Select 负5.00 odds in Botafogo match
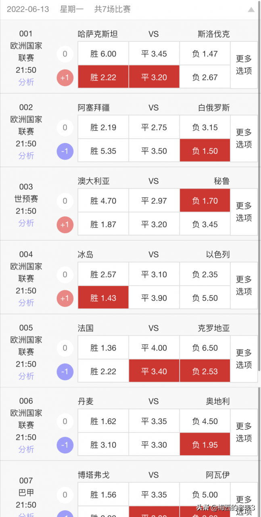The width and height of the screenshot is (261, 517). click(205, 494)
